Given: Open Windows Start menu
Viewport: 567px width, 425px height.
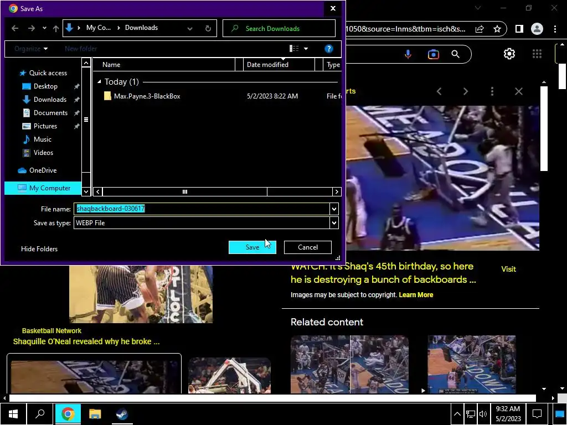Looking at the screenshot, I should point(13,414).
